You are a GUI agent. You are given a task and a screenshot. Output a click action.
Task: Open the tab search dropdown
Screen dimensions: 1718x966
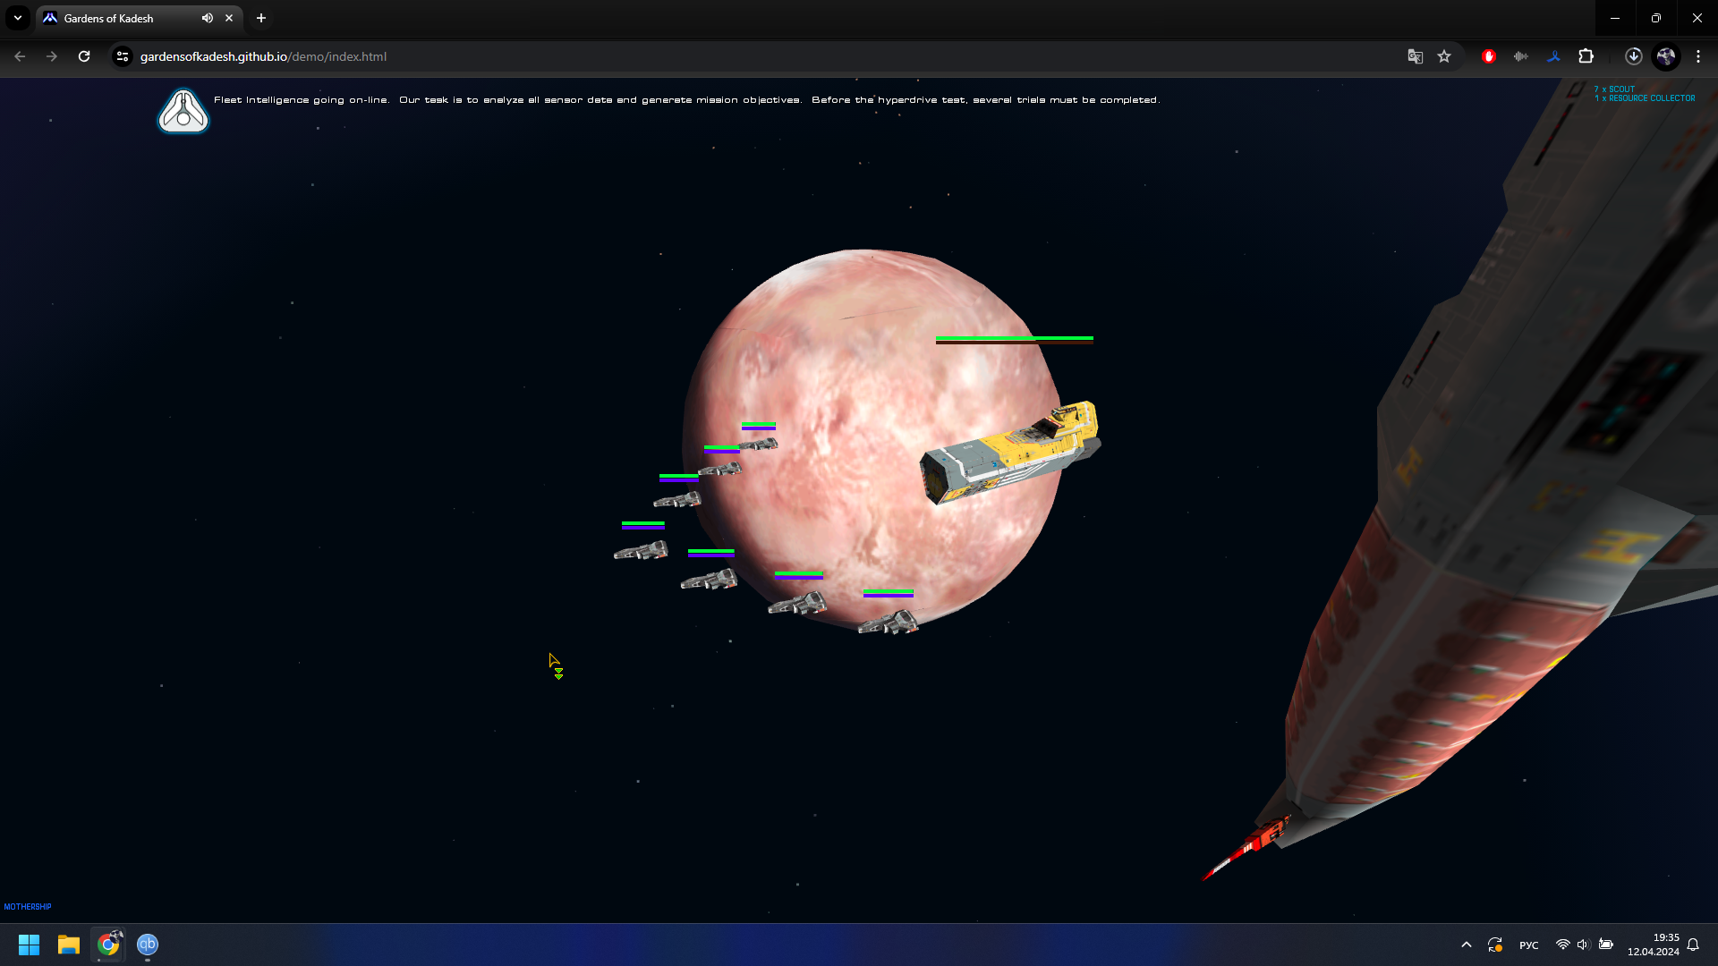point(18,18)
